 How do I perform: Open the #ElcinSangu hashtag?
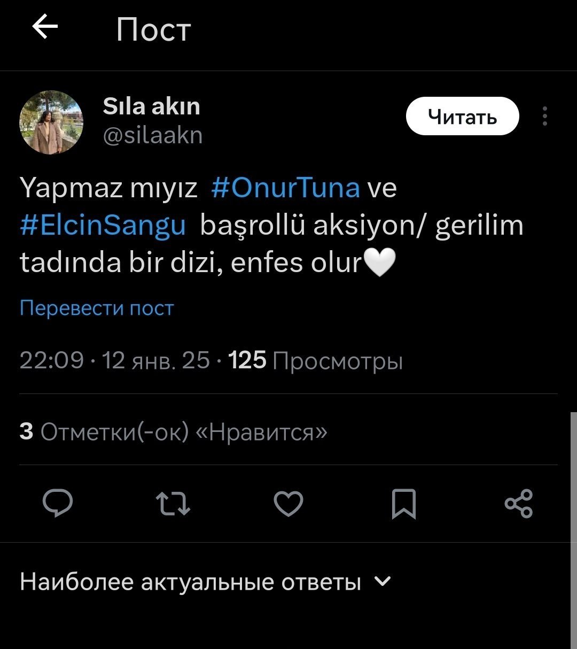point(103,225)
